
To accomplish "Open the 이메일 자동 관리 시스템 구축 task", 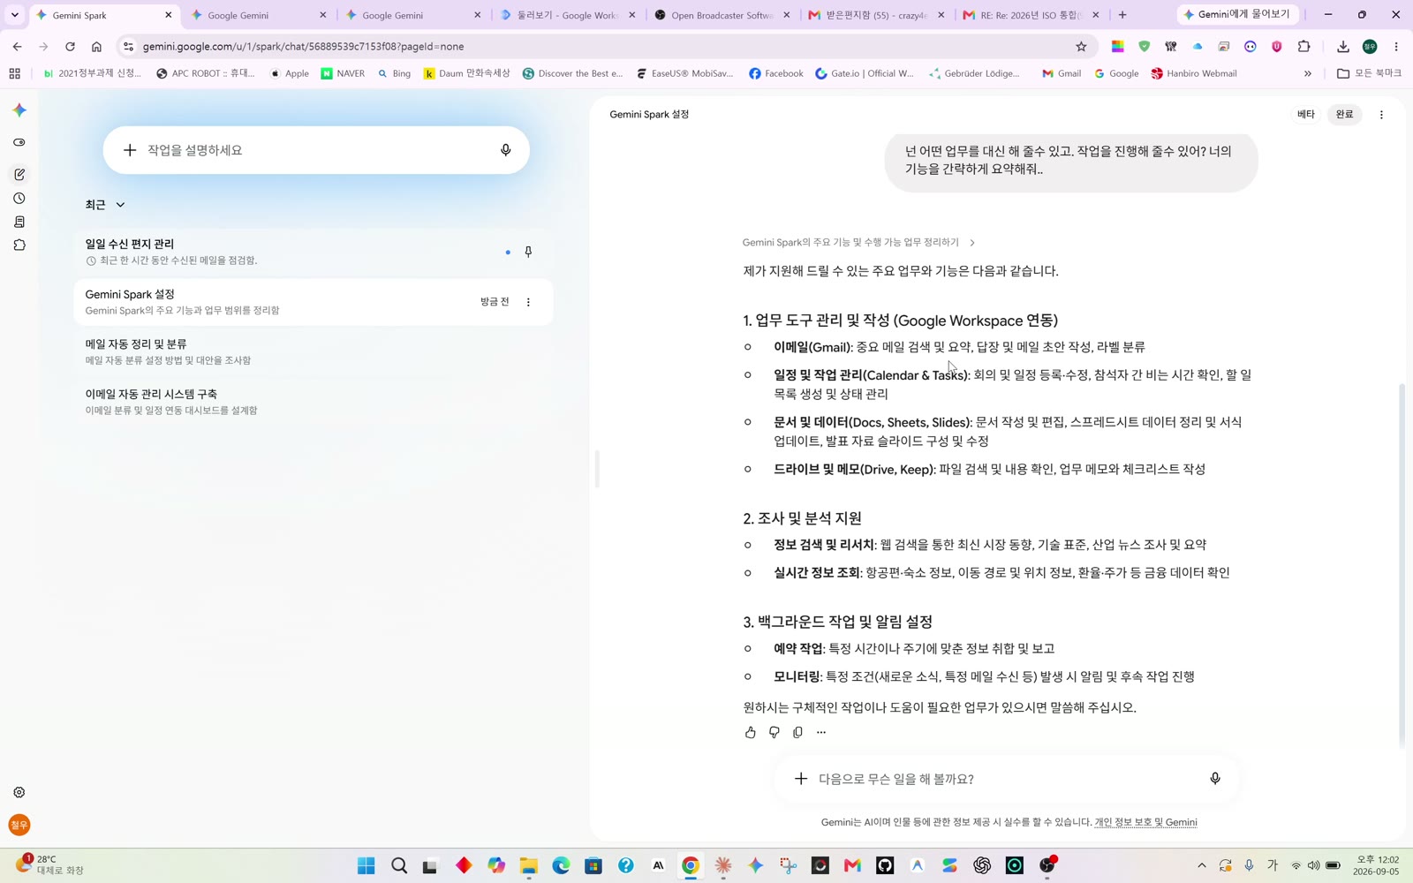I will coord(313,402).
